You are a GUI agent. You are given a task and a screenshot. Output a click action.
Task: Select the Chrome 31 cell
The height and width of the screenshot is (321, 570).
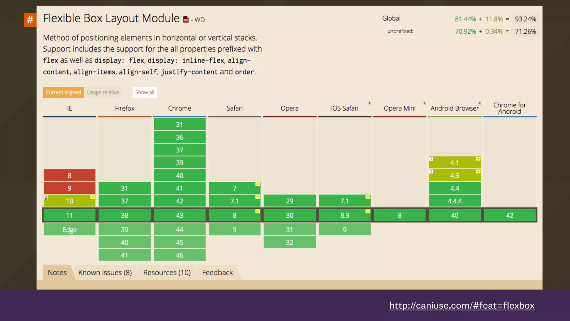[x=180, y=124]
